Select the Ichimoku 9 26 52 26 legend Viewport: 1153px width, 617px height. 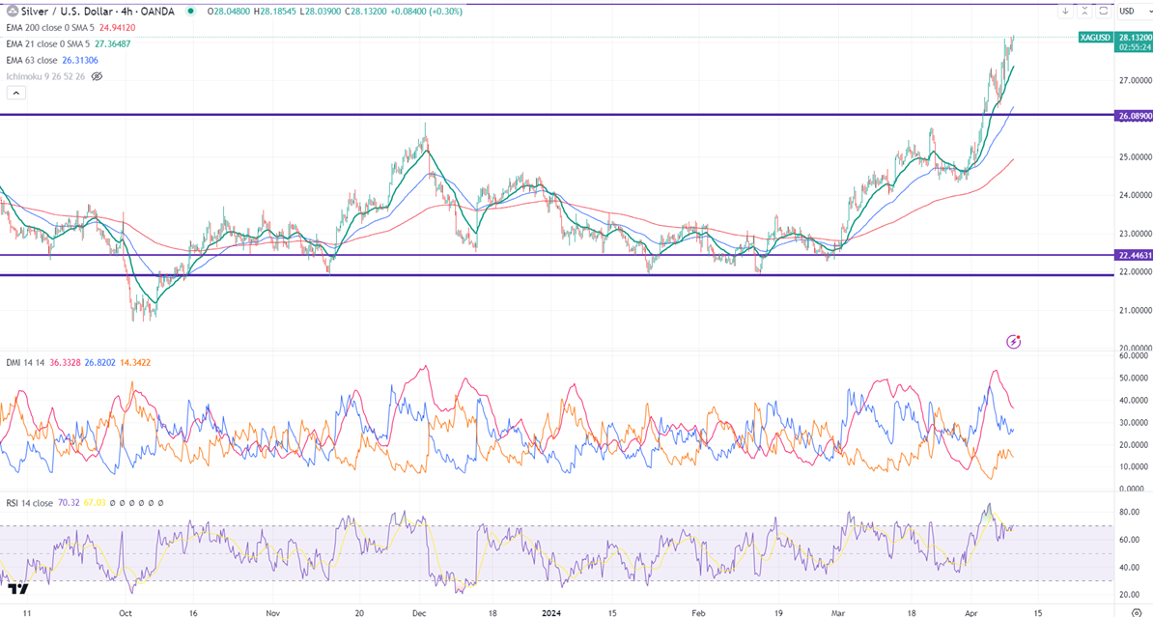click(x=45, y=76)
